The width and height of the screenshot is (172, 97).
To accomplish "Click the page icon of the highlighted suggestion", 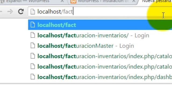I will 33,25.
